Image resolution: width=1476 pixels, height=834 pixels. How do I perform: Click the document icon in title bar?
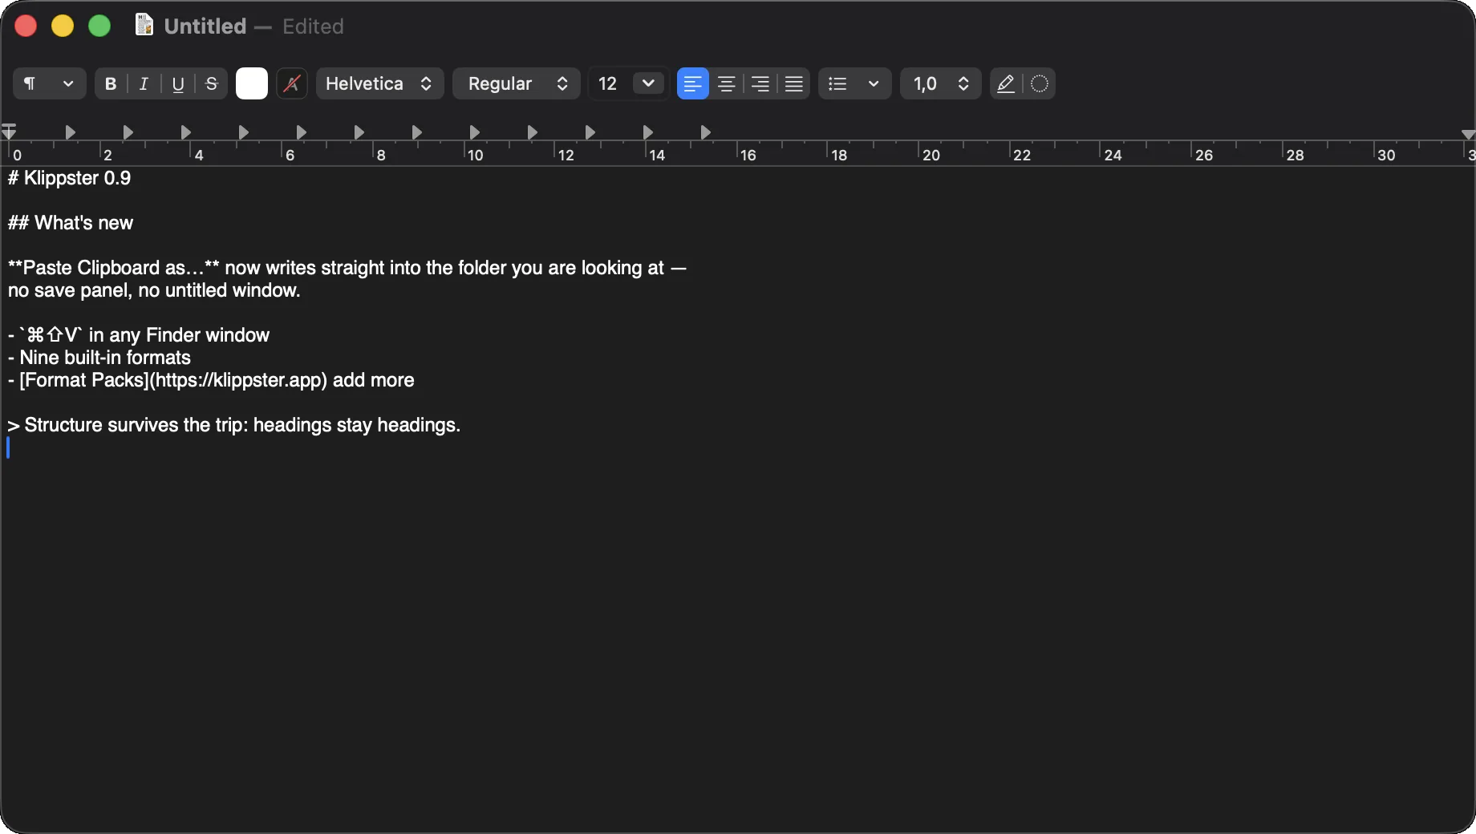point(144,26)
